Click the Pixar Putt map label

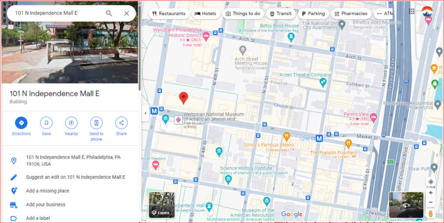(x=418, y=169)
